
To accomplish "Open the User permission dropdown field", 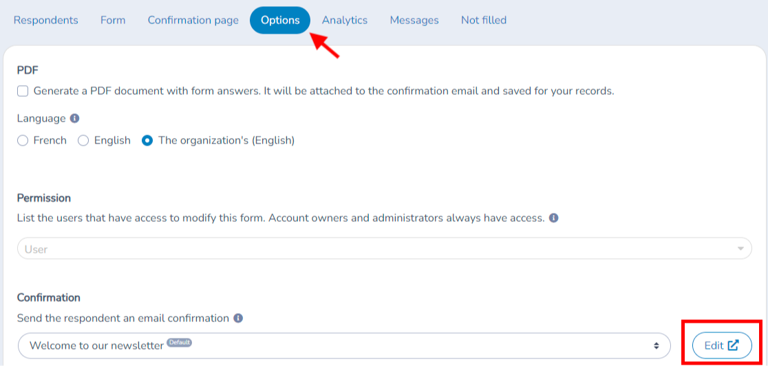I will tap(385, 249).
